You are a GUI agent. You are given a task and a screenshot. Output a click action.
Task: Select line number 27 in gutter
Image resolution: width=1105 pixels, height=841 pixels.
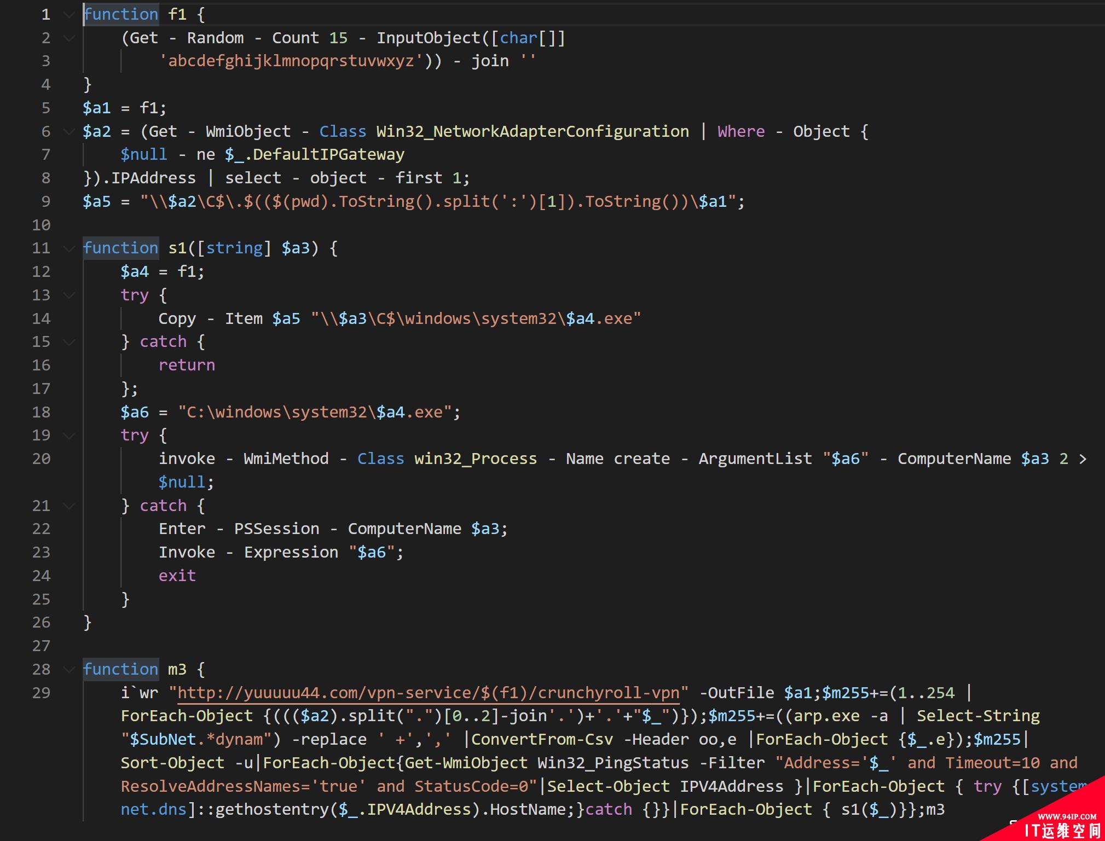click(41, 646)
